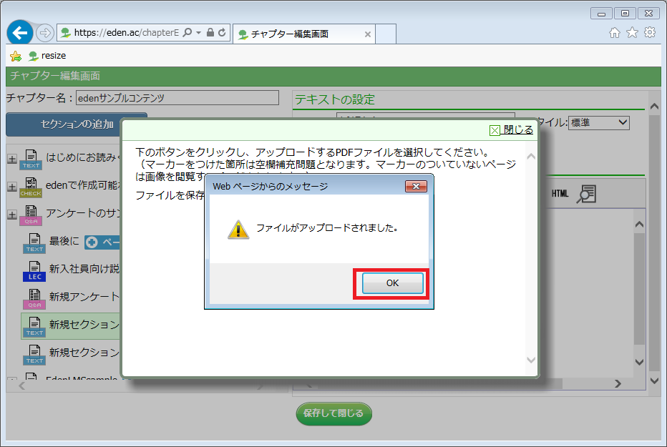Click the browser home icon

(x=614, y=33)
